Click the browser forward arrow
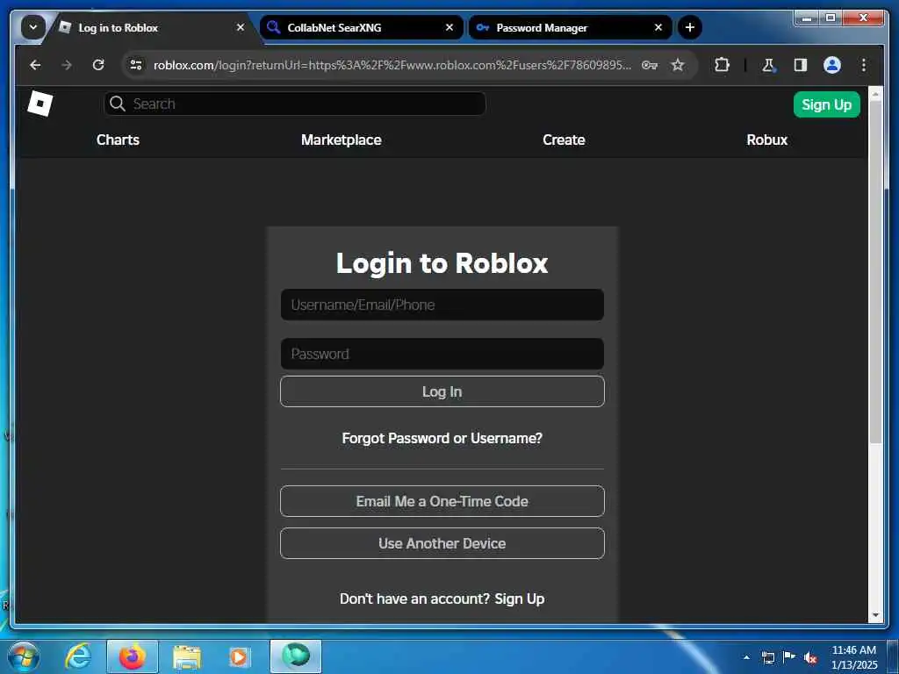 click(67, 65)
